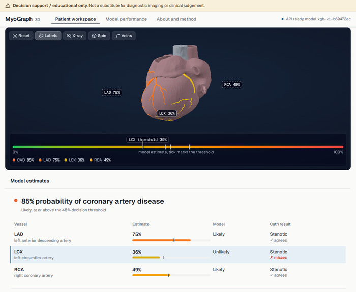Click 'Likely' in the LAD row
The height and width of the screenshot is (292, 356).
(x=219, y=234)
